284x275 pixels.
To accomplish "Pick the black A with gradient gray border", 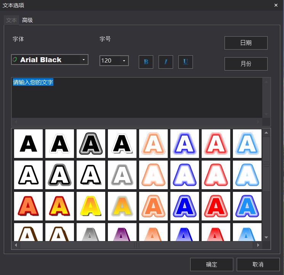I will [x=91, y=143].
